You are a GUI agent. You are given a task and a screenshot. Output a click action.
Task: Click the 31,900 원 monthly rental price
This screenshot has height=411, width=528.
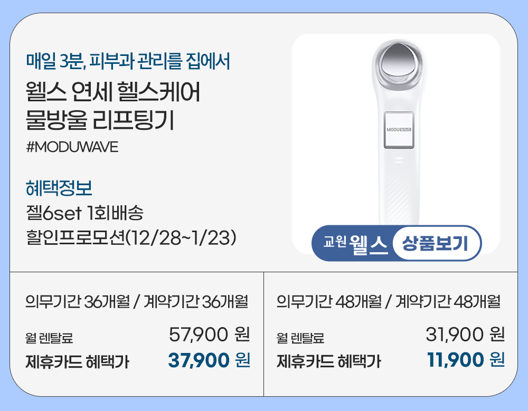(x=465, y=334)
